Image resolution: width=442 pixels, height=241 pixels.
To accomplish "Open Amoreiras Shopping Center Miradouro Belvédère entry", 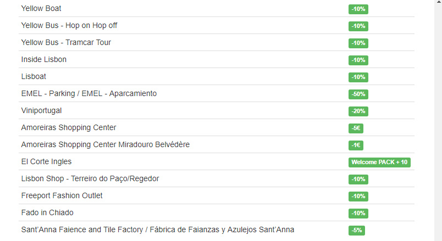I will tap(106, 144).
